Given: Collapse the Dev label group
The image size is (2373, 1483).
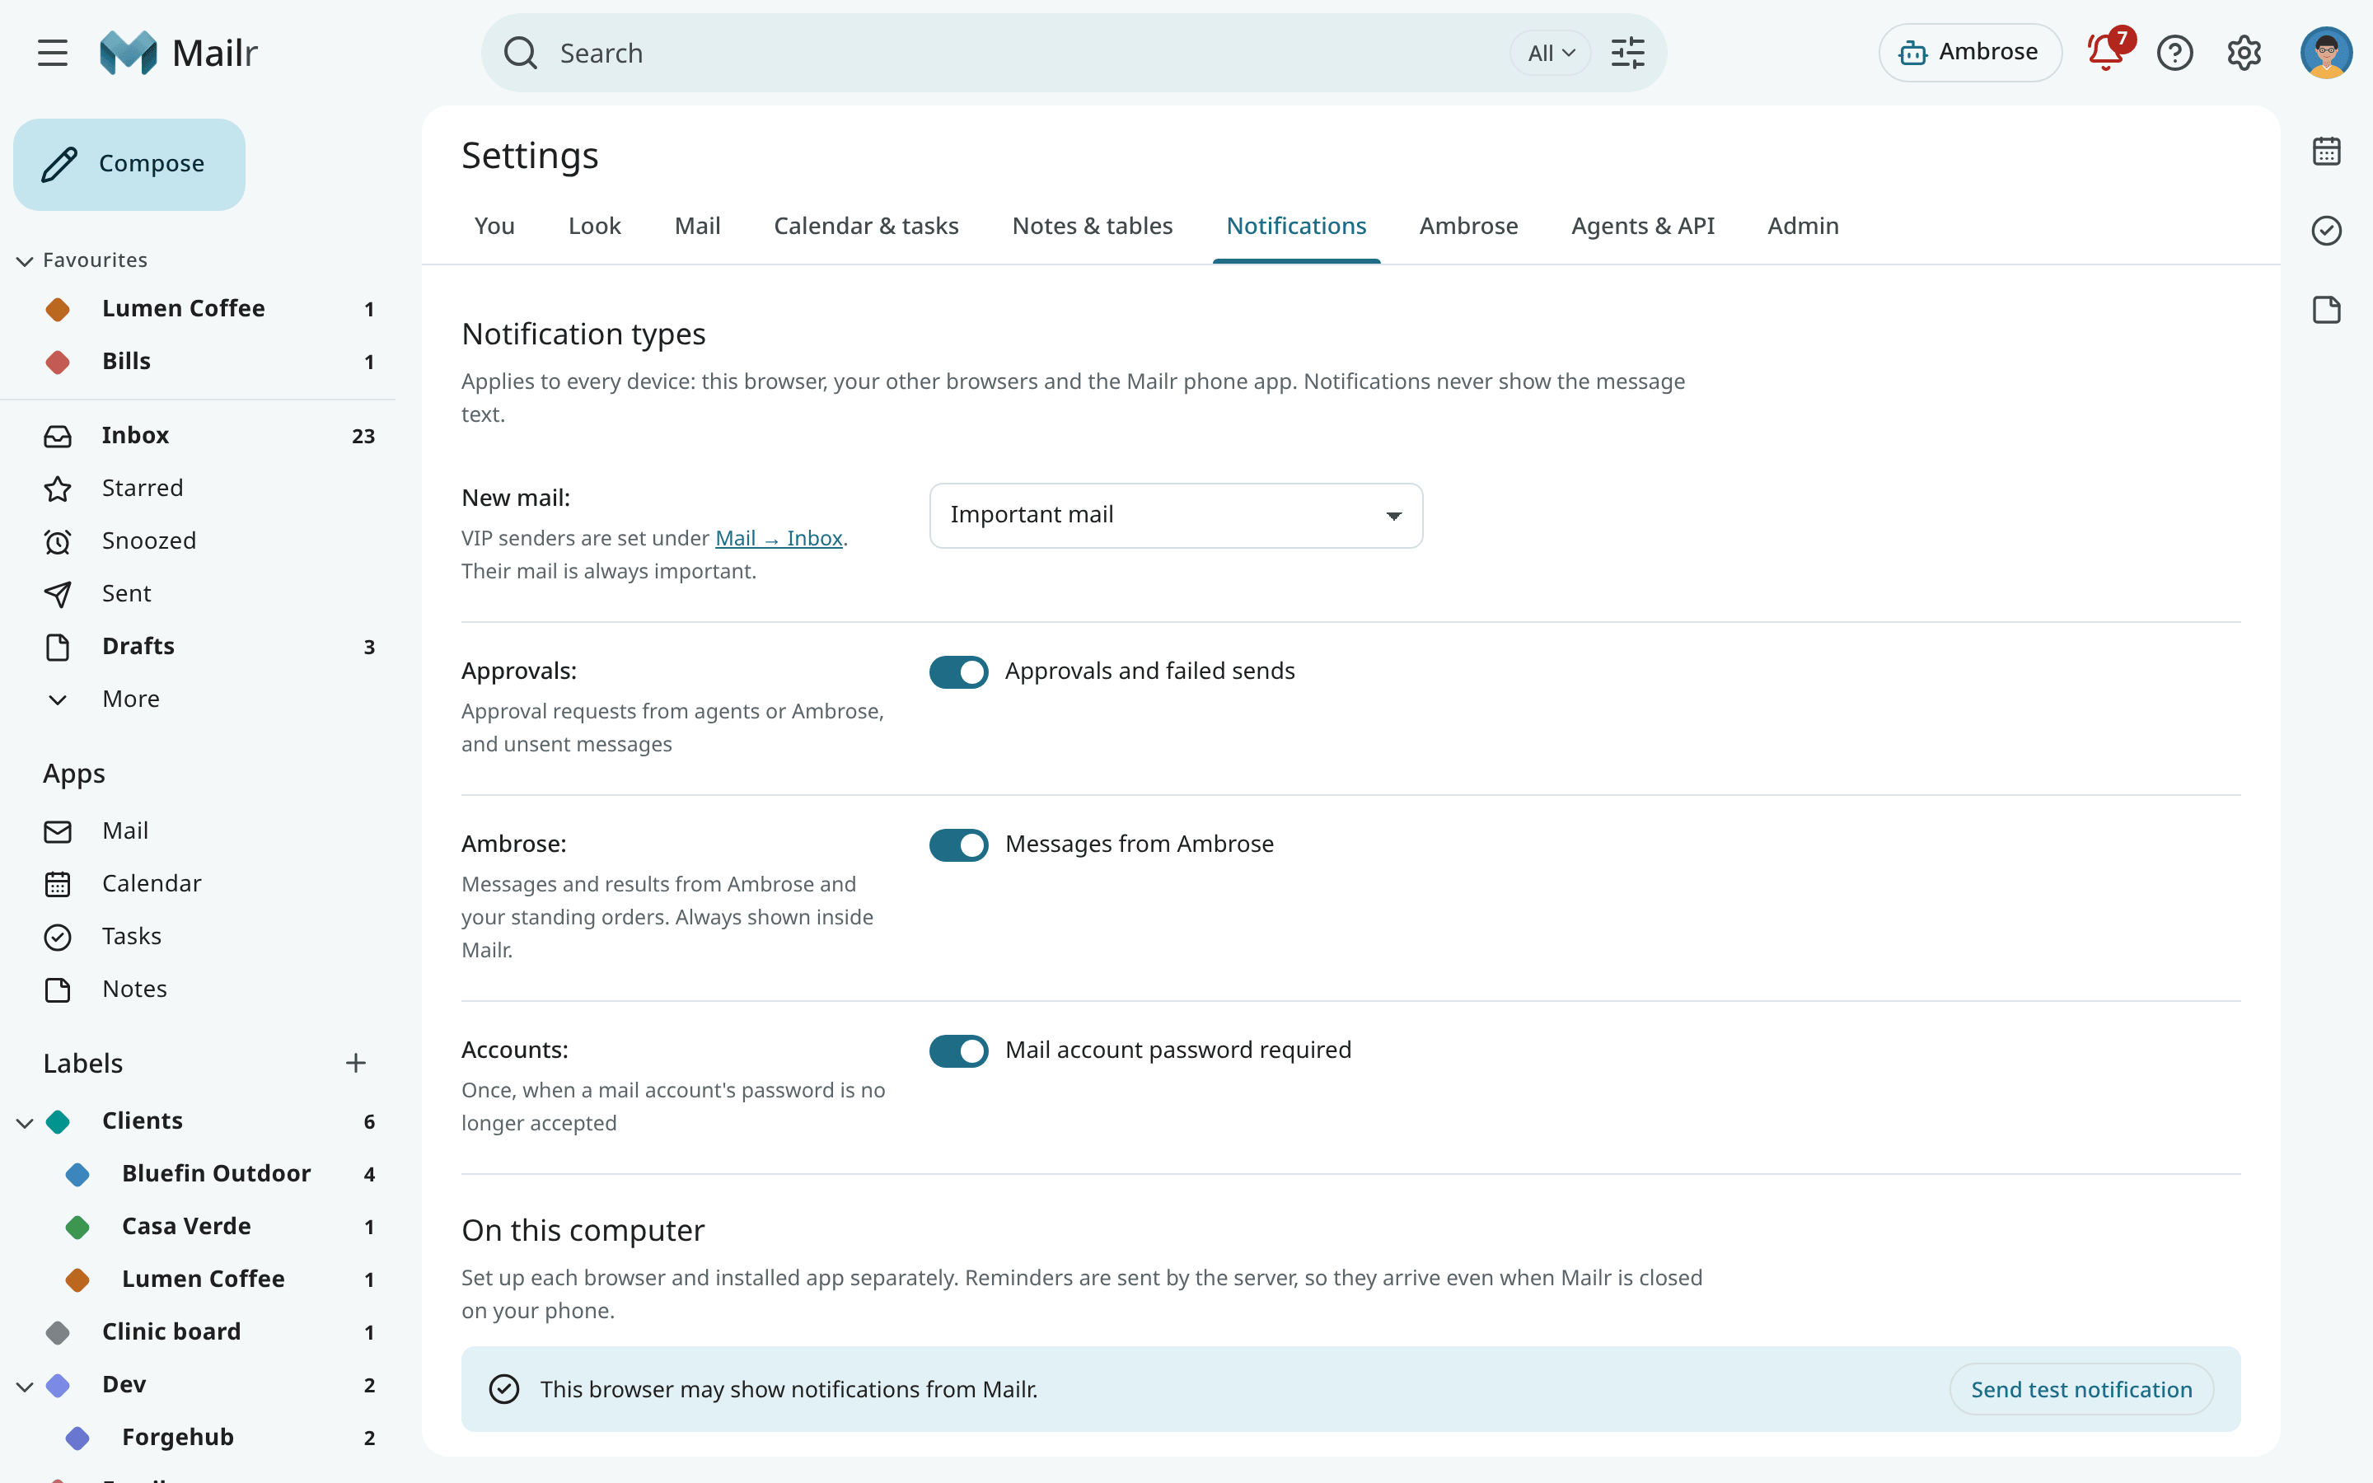Looking at the screenshot, I should point(26,1385).
